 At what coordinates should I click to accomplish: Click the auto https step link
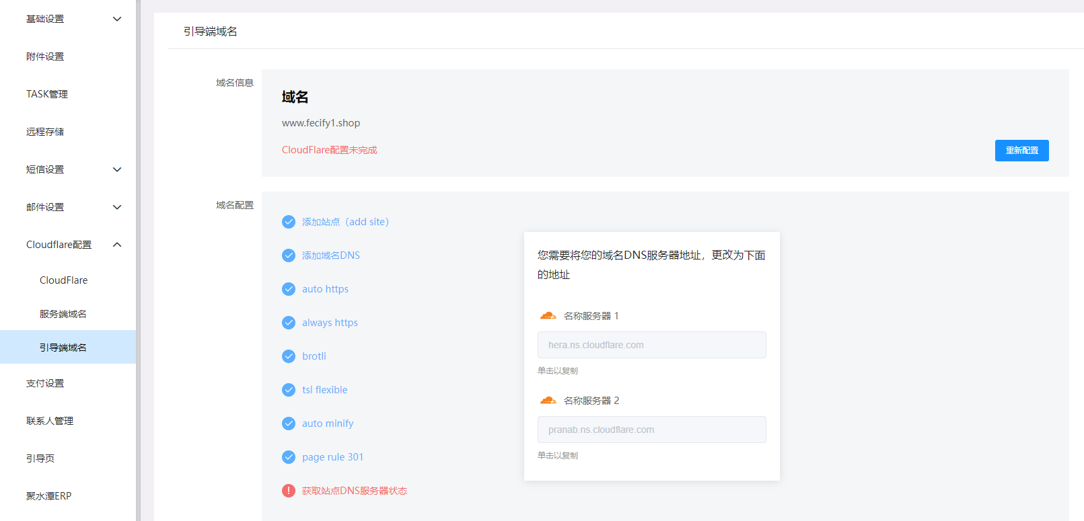[x=325, y=289]
